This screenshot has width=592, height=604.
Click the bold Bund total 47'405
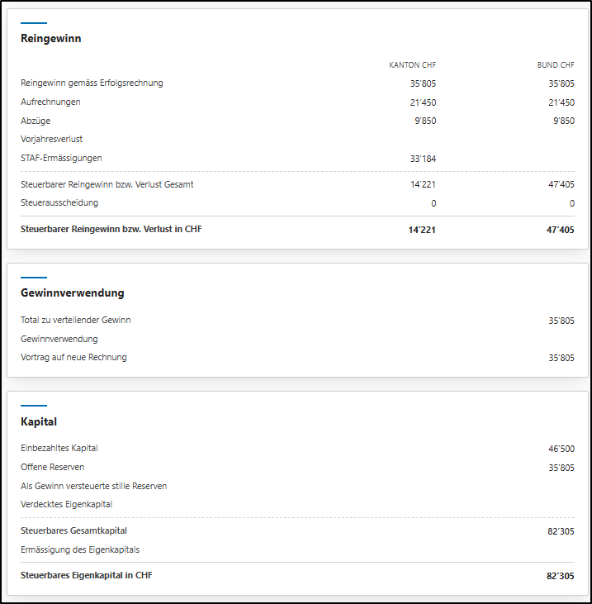point(560,230)
